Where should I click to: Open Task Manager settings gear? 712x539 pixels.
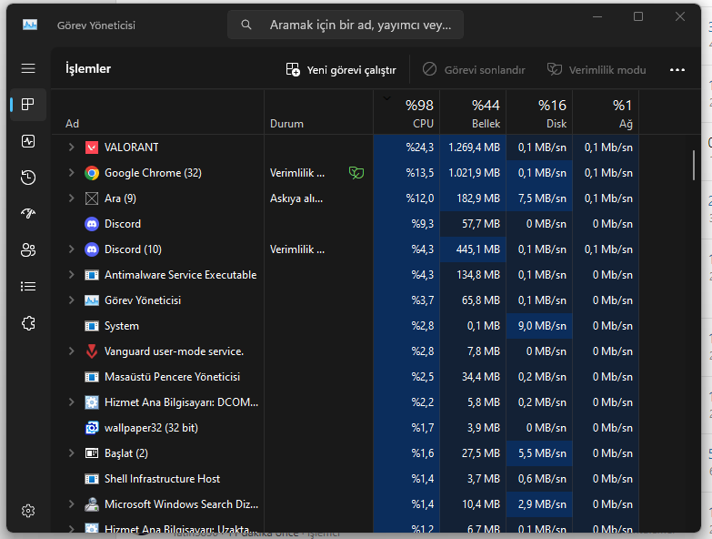tap(28, 511)
